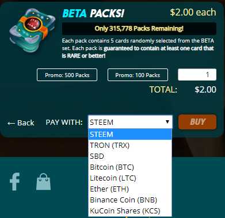
Task: Go back using the Back link
Action: click(21, 123)
